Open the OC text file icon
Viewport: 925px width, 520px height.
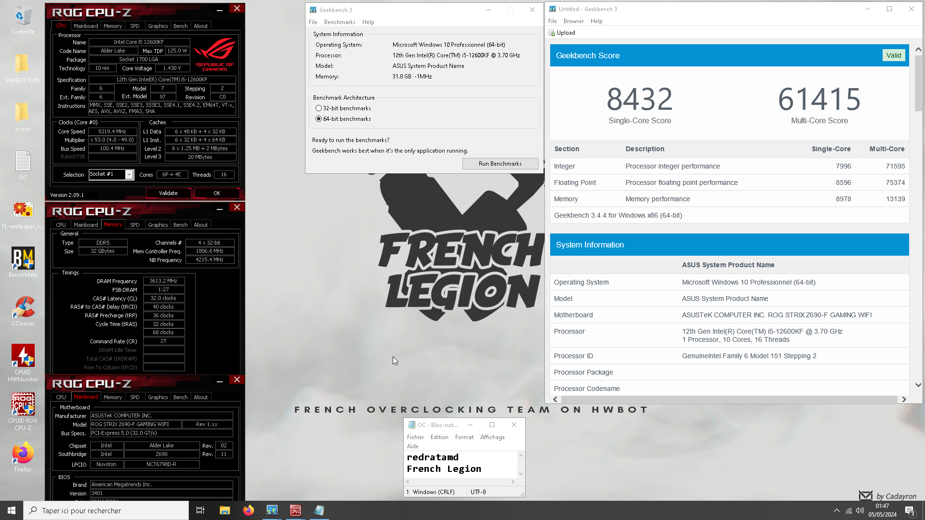point(23,166)
